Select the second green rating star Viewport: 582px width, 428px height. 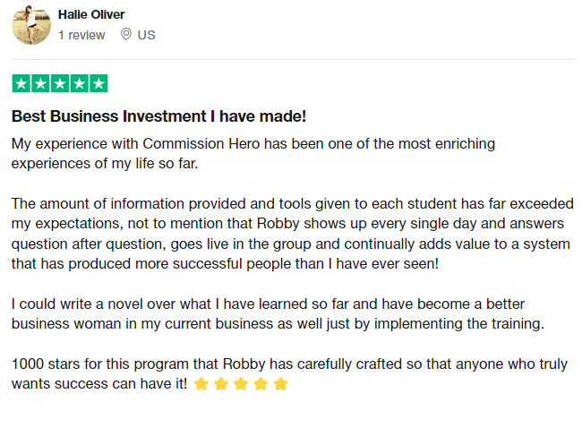[x=40, y=84]
